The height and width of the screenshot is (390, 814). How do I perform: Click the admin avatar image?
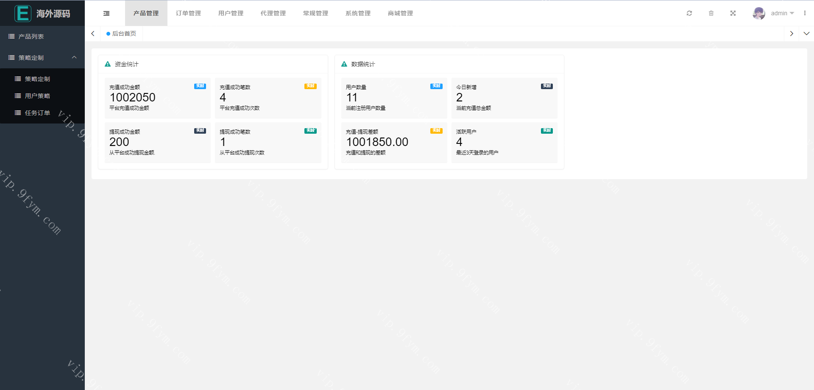coord(758,14)
